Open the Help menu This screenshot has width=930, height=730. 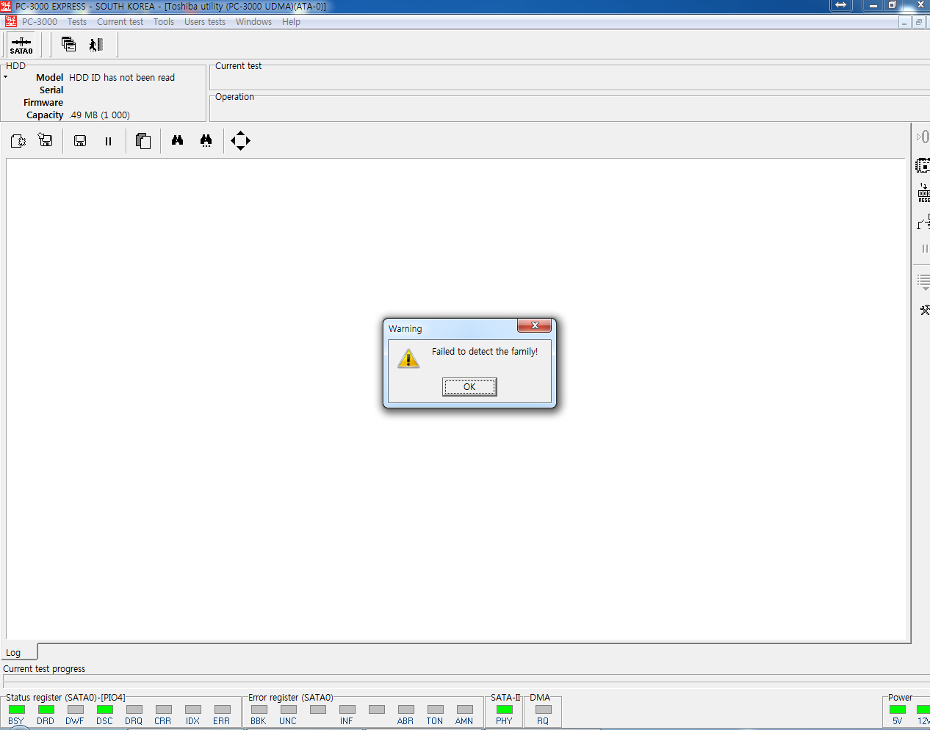pyautogui.click(x=291, y=22)
